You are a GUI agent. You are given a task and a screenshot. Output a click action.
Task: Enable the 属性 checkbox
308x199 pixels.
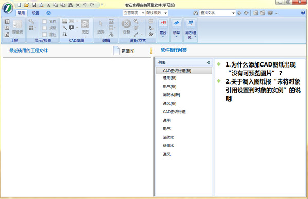click(x=44, y=35)
